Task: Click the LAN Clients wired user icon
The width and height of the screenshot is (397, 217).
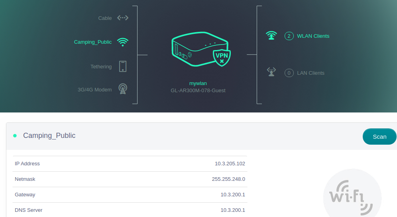Action: tap(271, 72)
